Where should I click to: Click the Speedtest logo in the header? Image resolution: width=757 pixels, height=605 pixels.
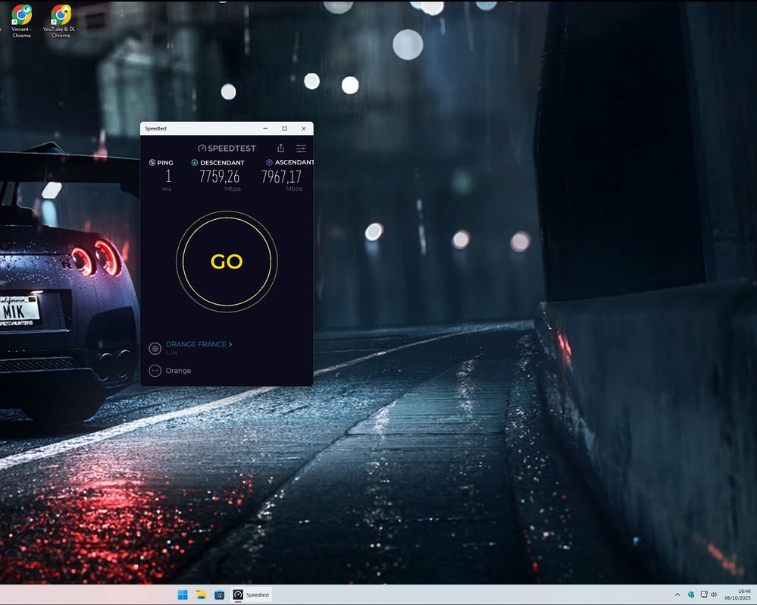tap(227, 148)
